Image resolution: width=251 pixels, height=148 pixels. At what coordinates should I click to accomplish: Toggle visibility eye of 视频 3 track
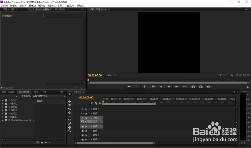pos(82,109)
